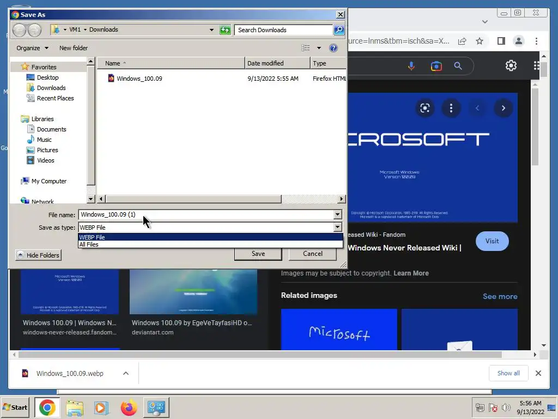Open the File name dropdown arrow

(x=337, y=214)
